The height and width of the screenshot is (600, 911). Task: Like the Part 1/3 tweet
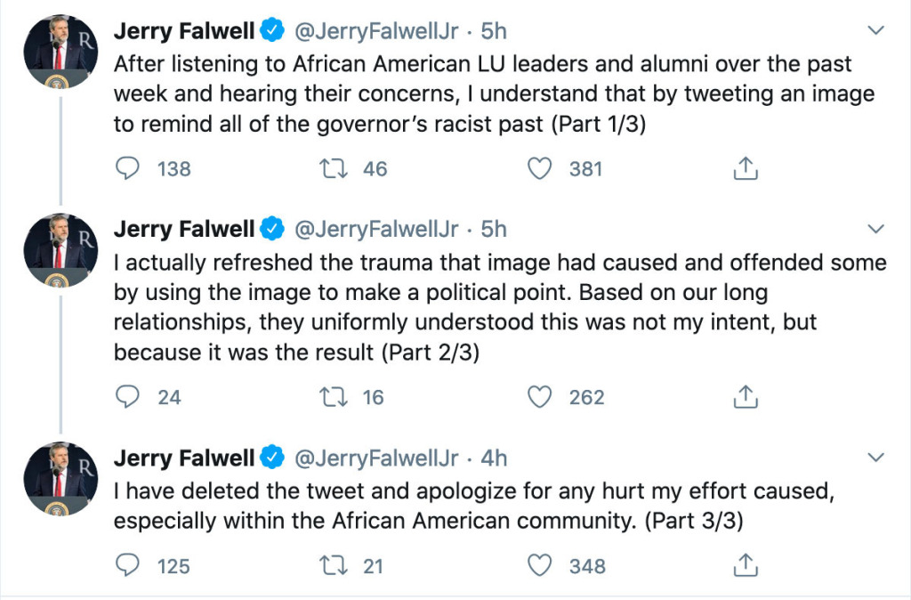[x=539, y=167]
